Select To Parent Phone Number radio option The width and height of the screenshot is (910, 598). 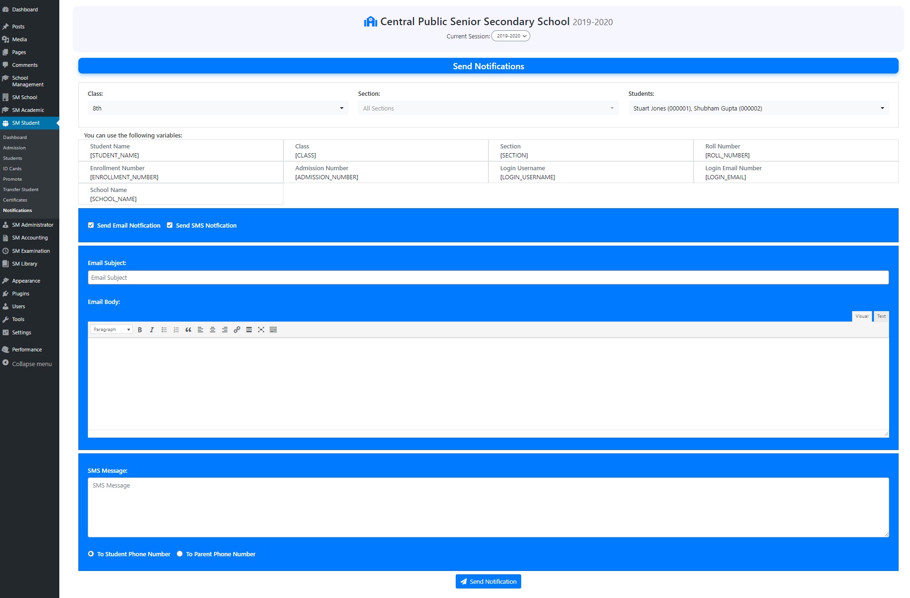point(179,554)
